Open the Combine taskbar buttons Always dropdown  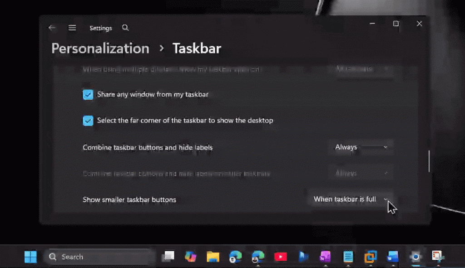click(x=361, y=147)
